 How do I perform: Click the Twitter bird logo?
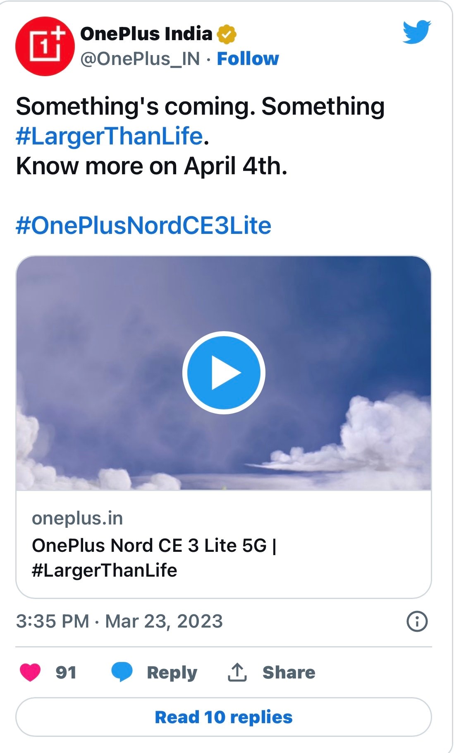pyautogui.click(x=416, y=32)
